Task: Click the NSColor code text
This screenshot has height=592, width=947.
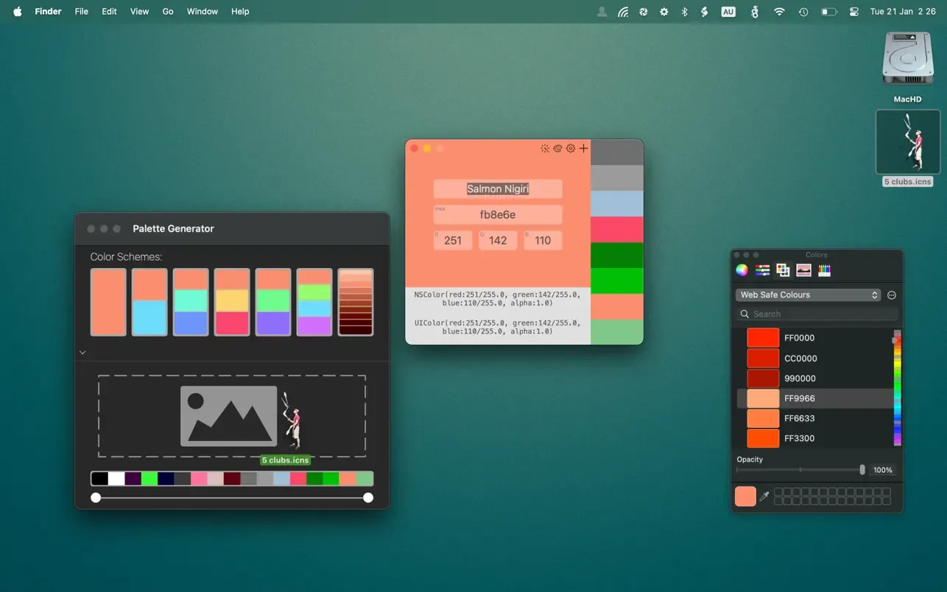Action: click(498, 298)
